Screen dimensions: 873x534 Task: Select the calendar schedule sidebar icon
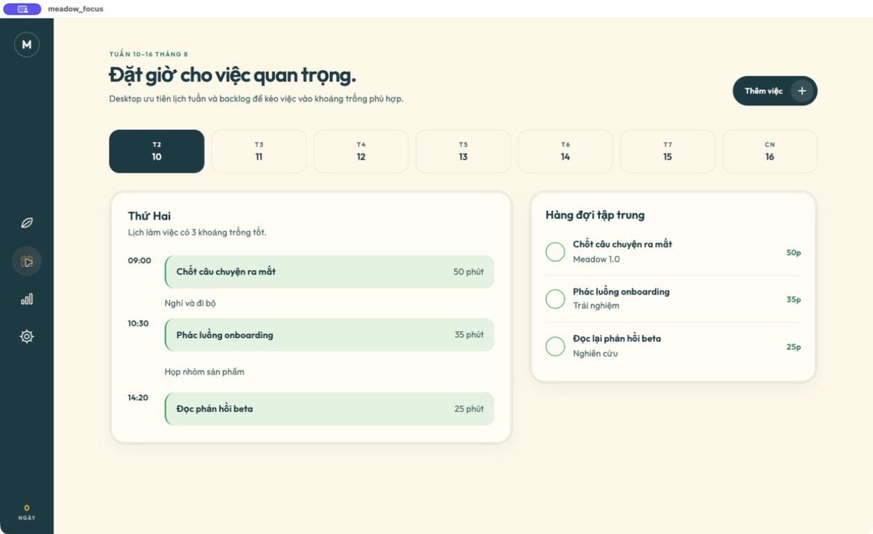tap(26, 261)
